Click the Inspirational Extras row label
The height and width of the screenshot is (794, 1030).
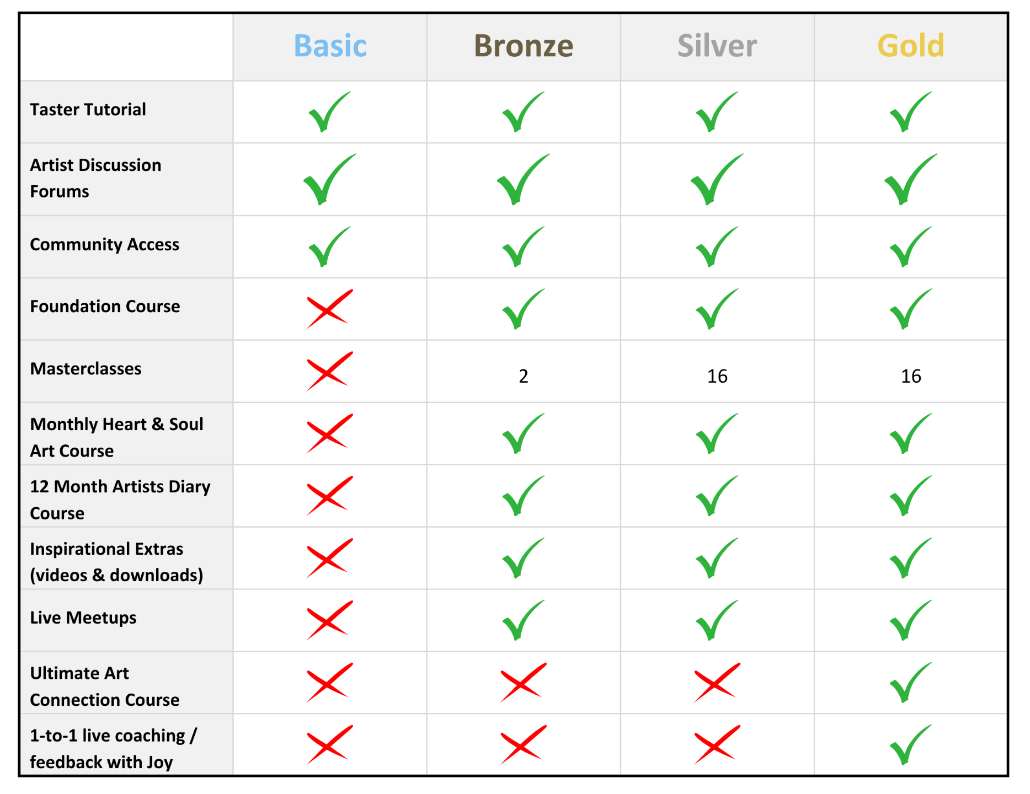coord(116,562)
